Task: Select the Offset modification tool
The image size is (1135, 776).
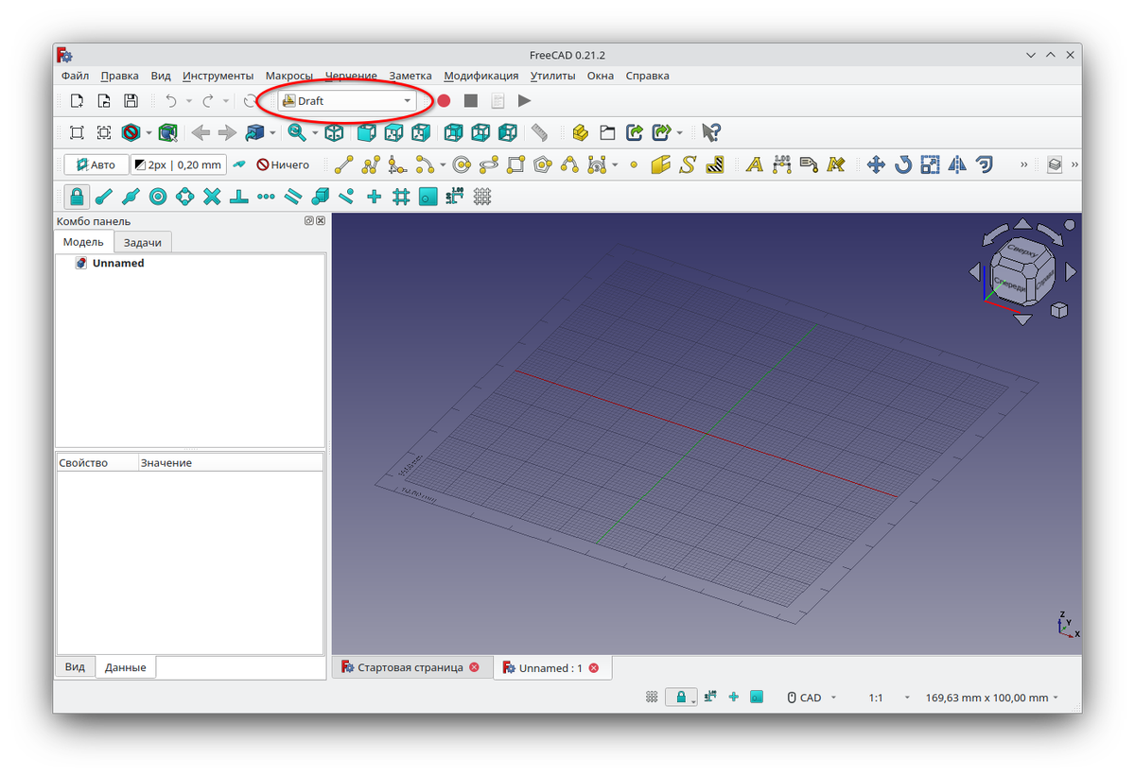Action: [x=985, y=164]
